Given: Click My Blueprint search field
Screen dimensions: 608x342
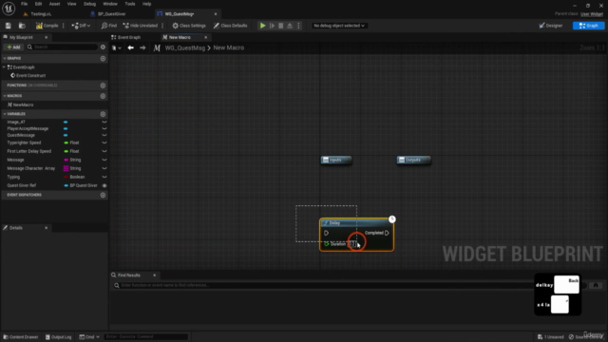Looking at the screenshot, I should pos(62,47).
